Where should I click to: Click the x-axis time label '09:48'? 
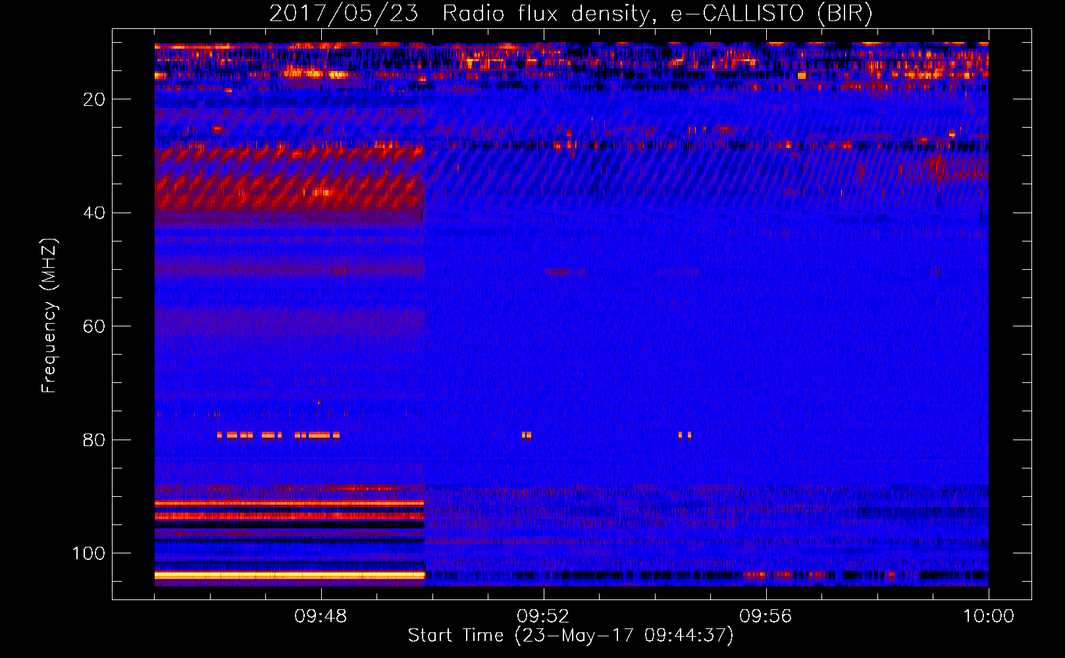click(321, 617)
